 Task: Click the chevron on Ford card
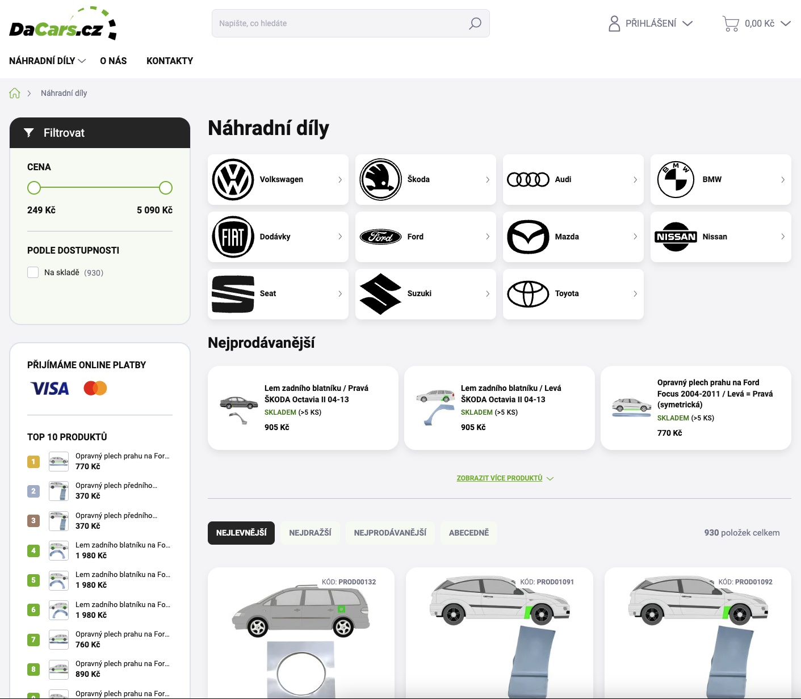click(488, 237)
